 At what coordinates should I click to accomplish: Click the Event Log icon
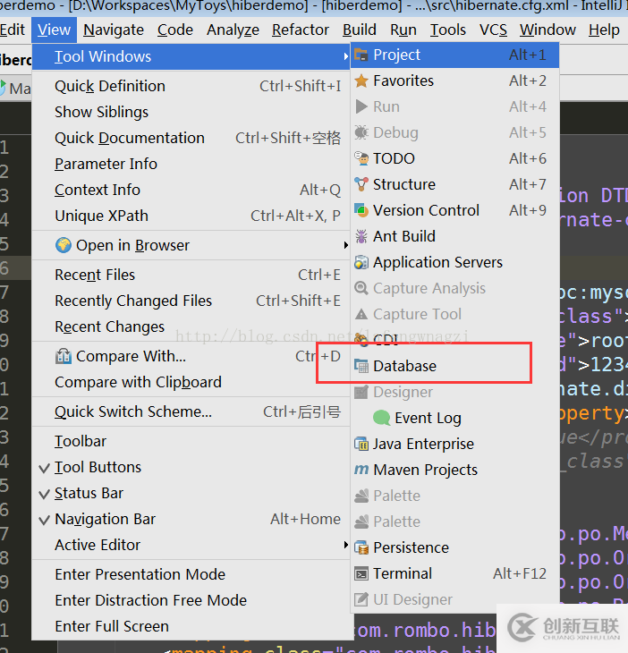tap(382, 418)
